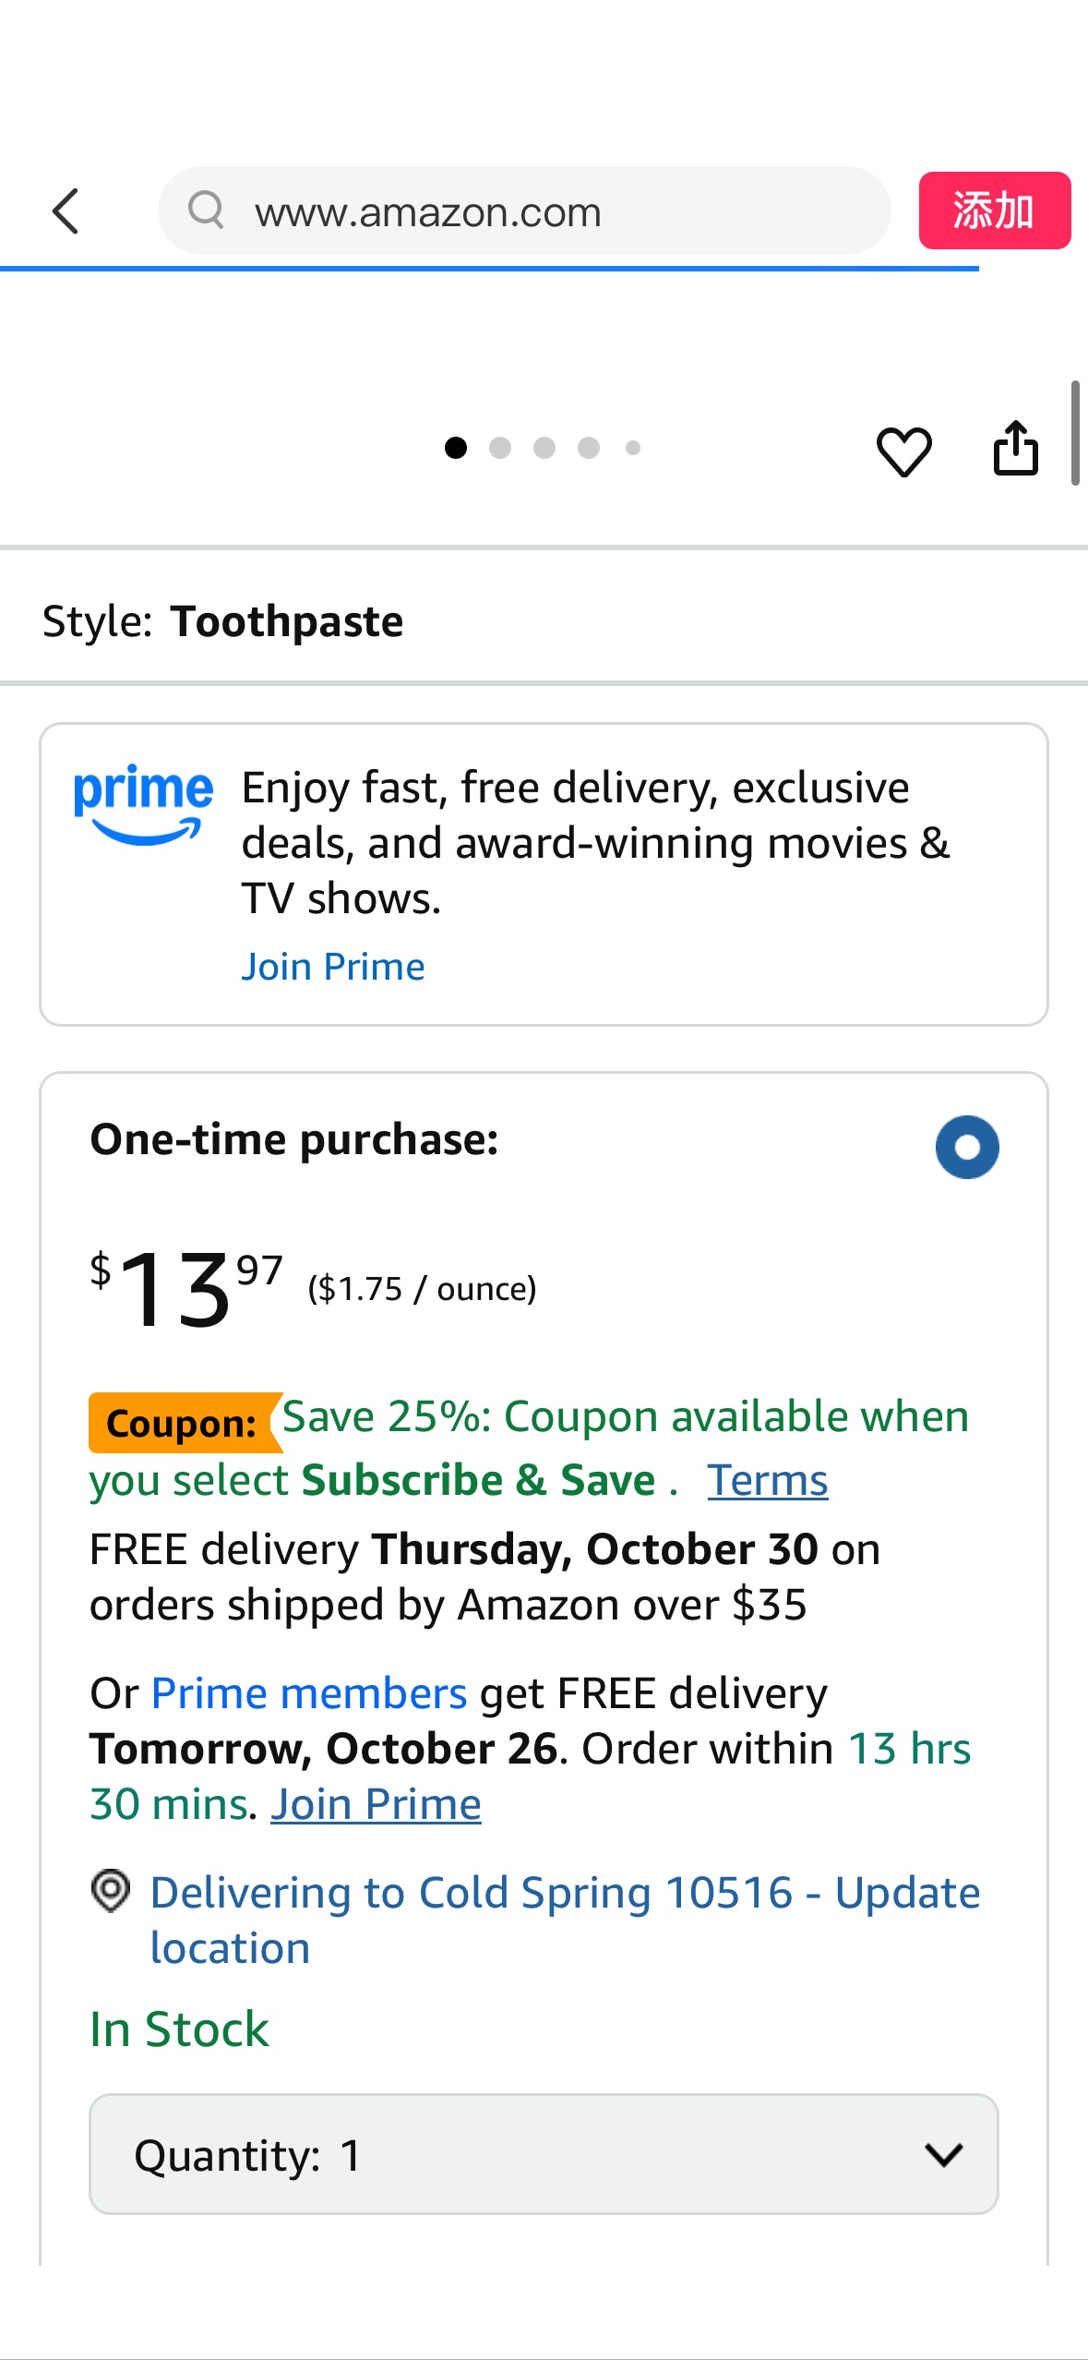Click Join Prime link in Prime banner
Screen dimensions: 1088x2360
coord(333,967)
